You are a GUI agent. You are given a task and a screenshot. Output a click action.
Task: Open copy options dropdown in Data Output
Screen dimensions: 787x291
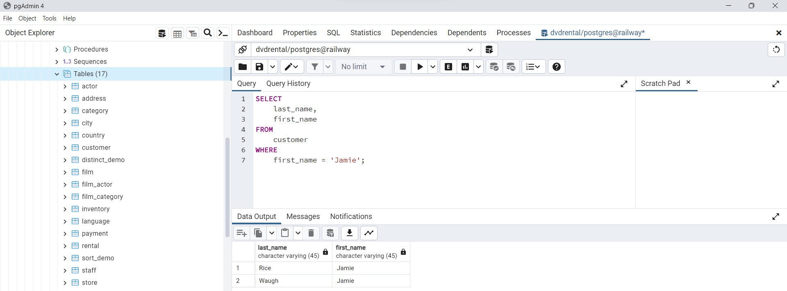[271, 233]
